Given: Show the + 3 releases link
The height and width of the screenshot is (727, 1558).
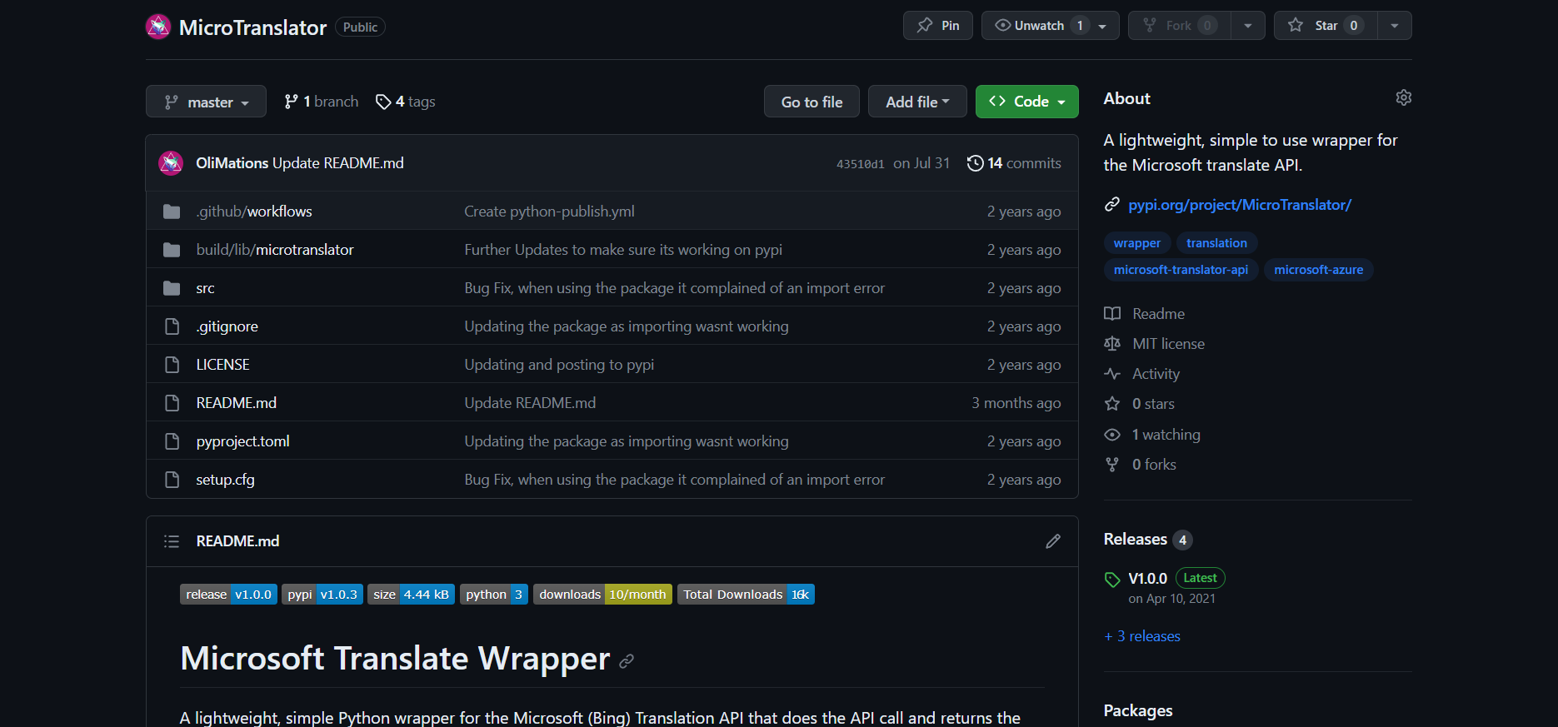Looking at the screenshot, I should [1142, 636].
